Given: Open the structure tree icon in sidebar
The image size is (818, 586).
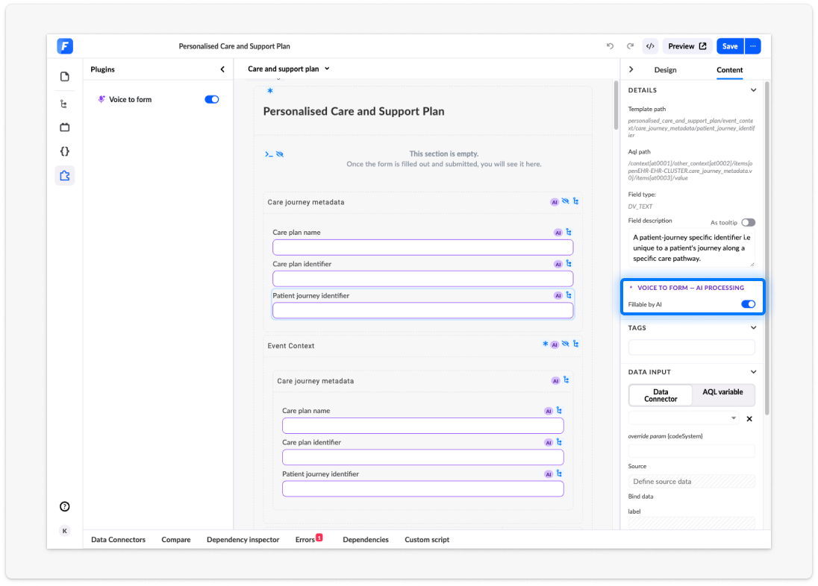Looking at the screenshot, I should pos(63,104).
